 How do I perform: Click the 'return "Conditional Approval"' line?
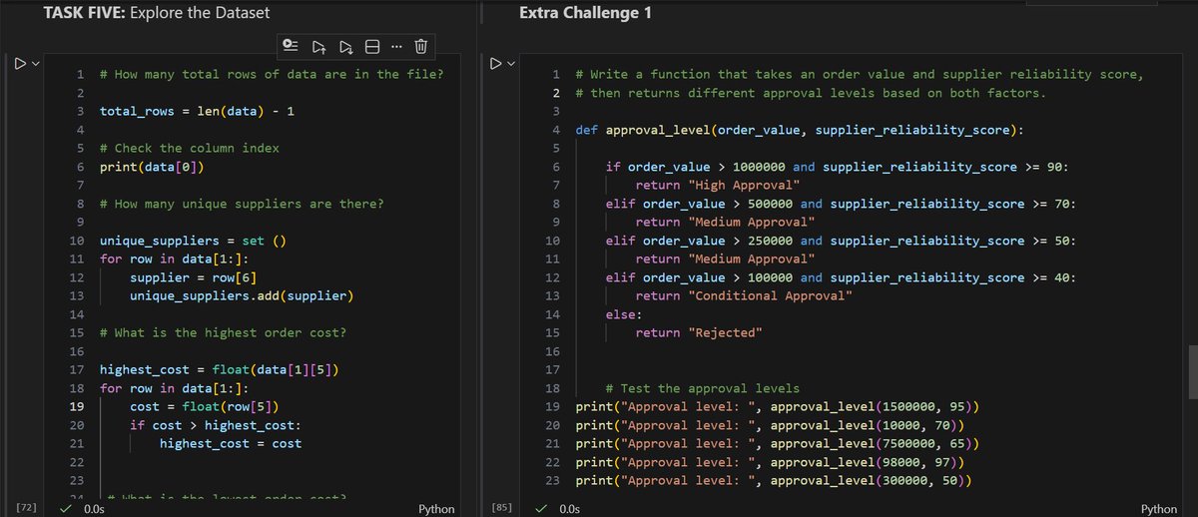coord(744,295)
